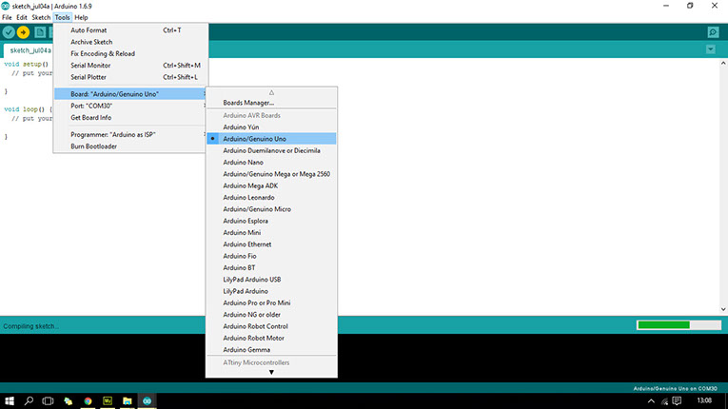Open the Edit menu
This screenshot has height=409, width=728.
click(x=22, y=18)
